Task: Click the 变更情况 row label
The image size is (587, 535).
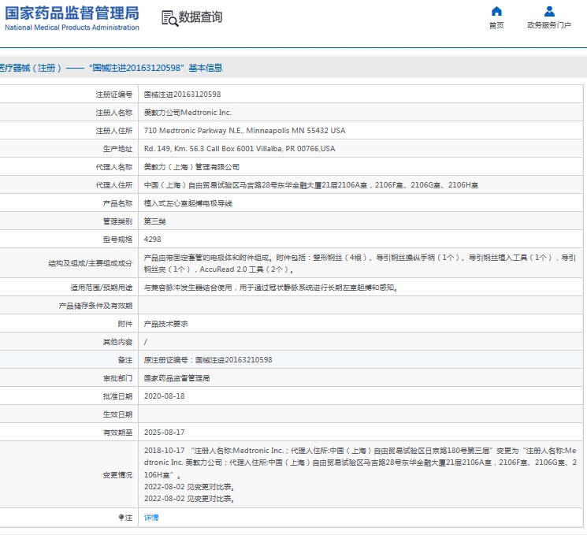Action: (117, 474)
